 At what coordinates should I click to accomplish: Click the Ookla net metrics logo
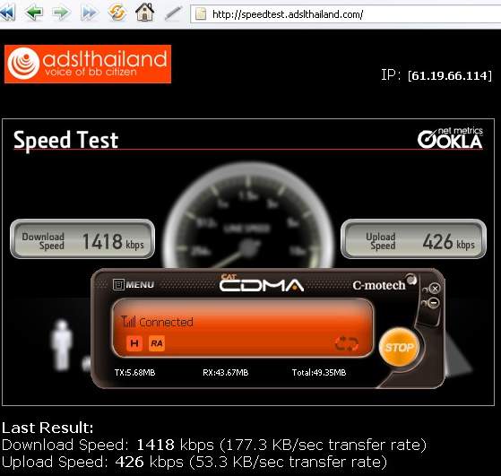[x=450, y=138]
